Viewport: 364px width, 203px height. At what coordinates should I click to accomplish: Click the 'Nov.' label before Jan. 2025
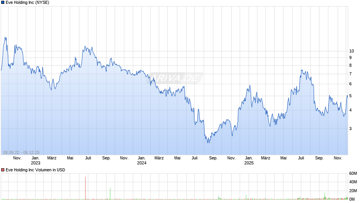(231, 158)
